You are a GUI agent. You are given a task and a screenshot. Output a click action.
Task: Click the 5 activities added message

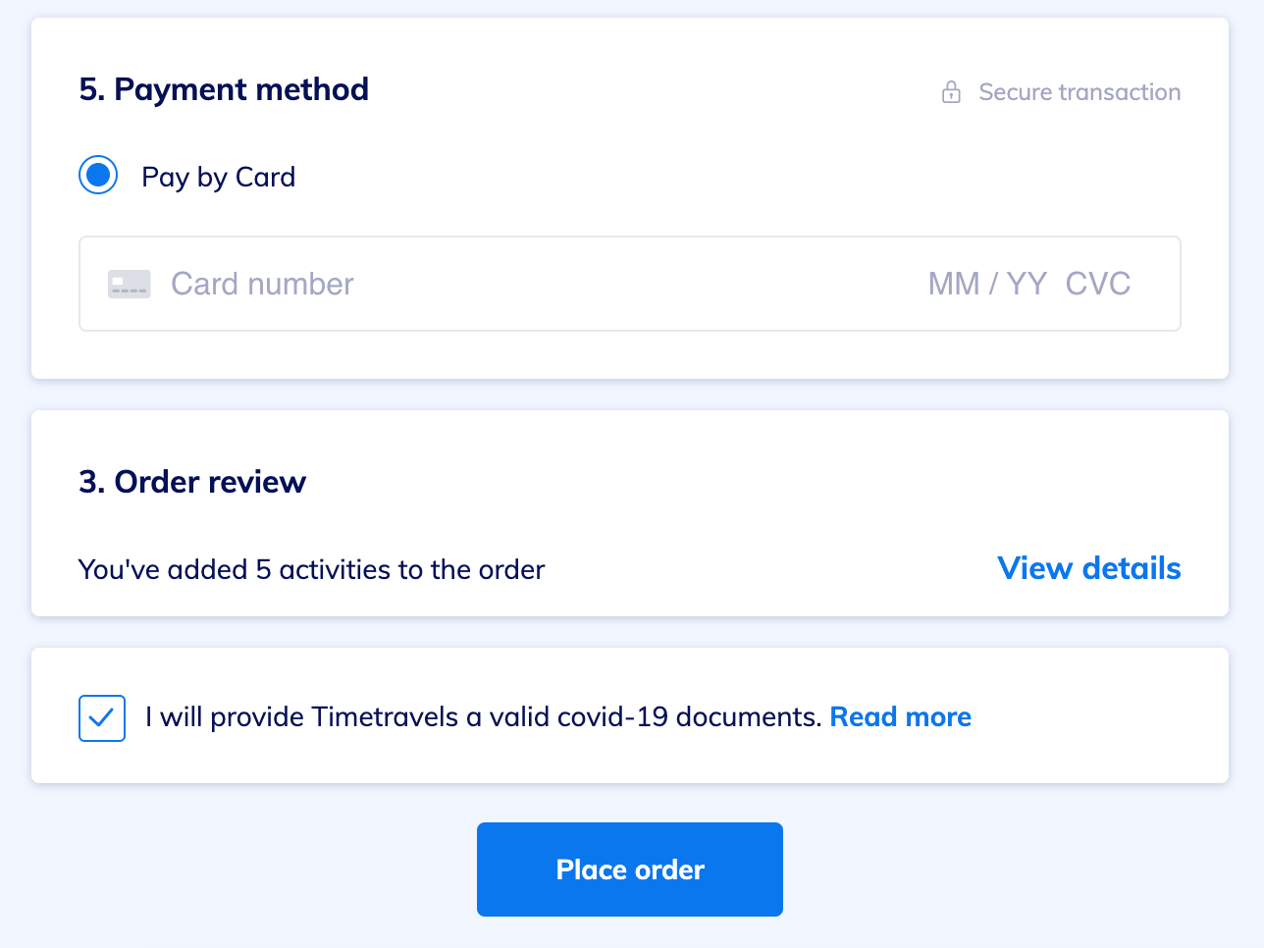click(x=311, y=569)
